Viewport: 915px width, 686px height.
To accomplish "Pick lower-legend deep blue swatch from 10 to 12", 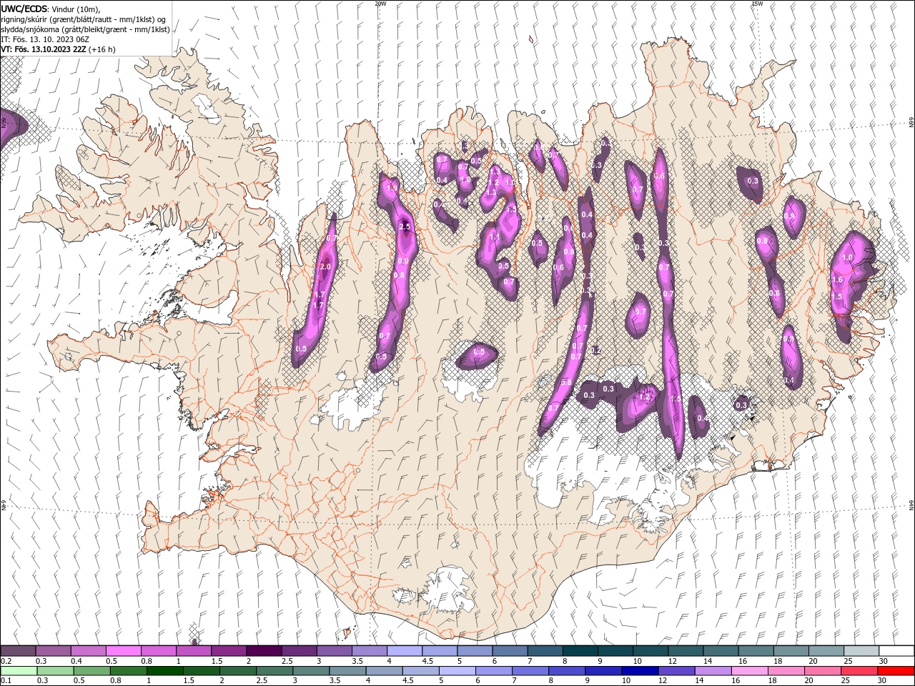I will pyautogui.click(x=639, y=671).
